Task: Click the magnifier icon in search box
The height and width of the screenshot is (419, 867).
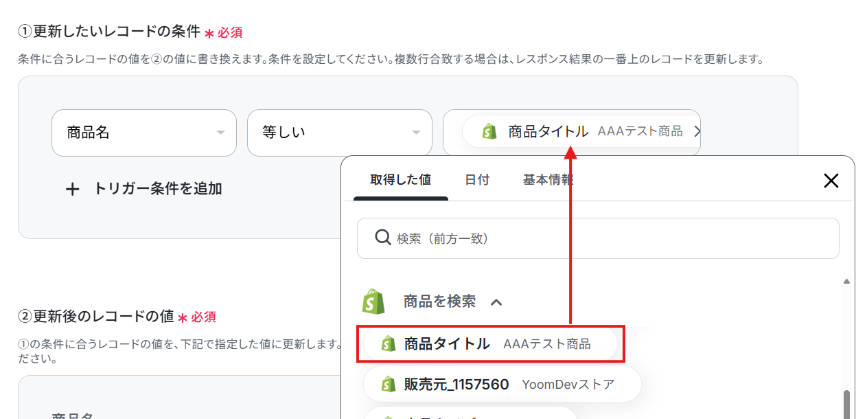Action: point(383,238)
